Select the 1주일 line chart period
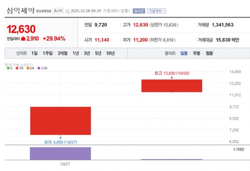 47,53
